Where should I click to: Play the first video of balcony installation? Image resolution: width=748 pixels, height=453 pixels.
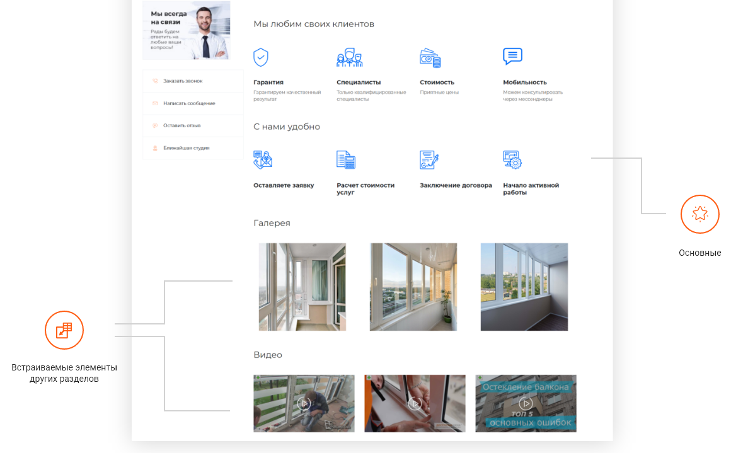click(304, 403)
